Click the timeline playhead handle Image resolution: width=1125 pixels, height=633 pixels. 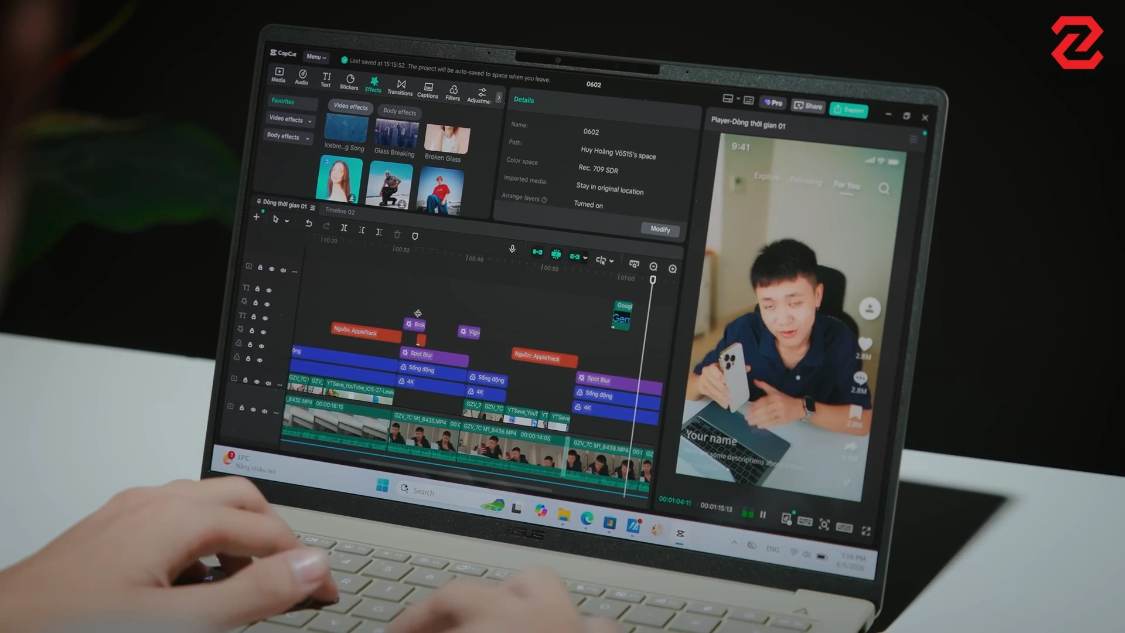[652, 280]
